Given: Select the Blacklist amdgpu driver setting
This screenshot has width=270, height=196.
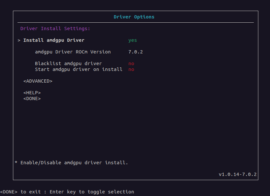Looking at the screenshot, I should click(68, 63).
